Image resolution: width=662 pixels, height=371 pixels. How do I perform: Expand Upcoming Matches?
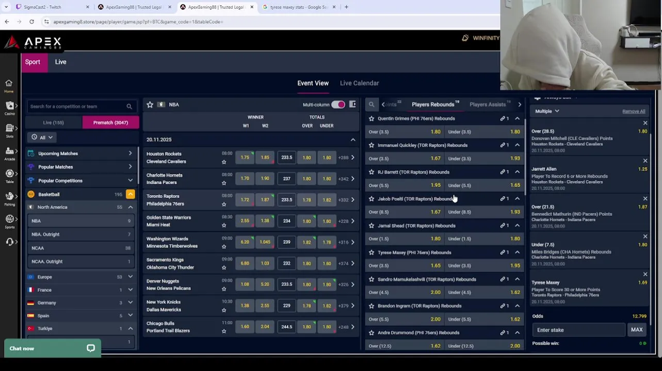click(x=82, y=154)
